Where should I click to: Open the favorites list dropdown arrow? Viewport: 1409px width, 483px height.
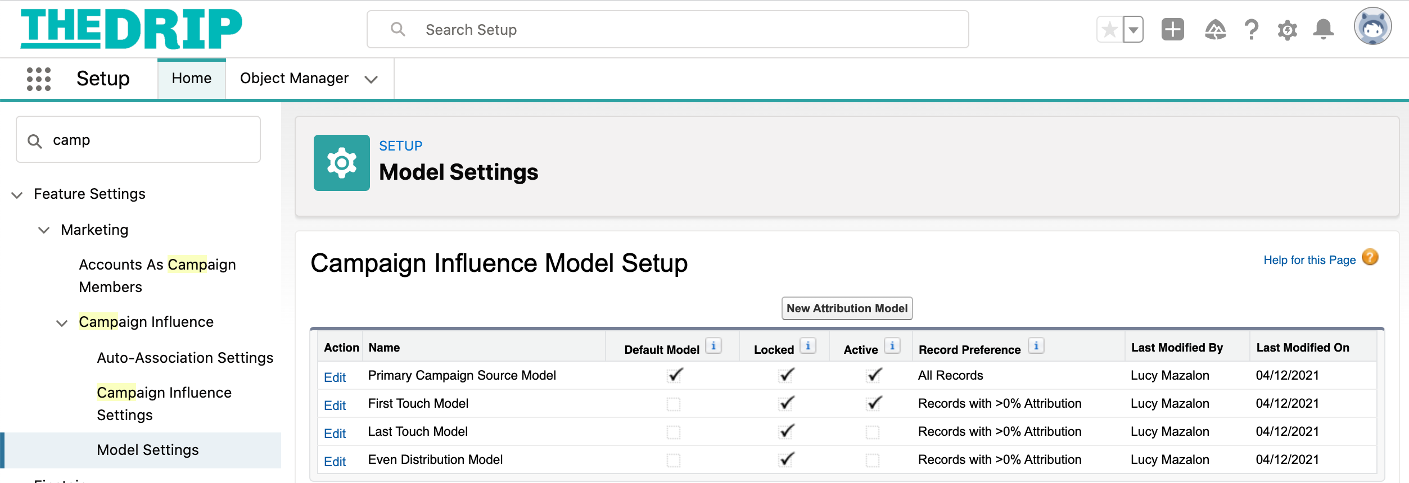(1133, 30)
